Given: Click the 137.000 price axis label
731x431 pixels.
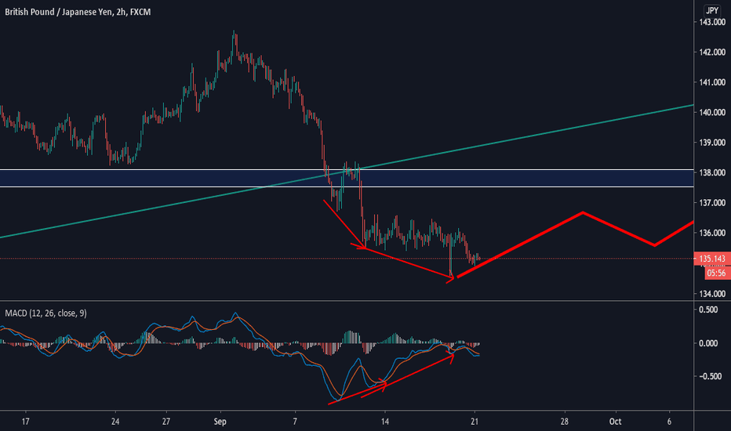Looking at the screenshot, I should pos(712,203).
